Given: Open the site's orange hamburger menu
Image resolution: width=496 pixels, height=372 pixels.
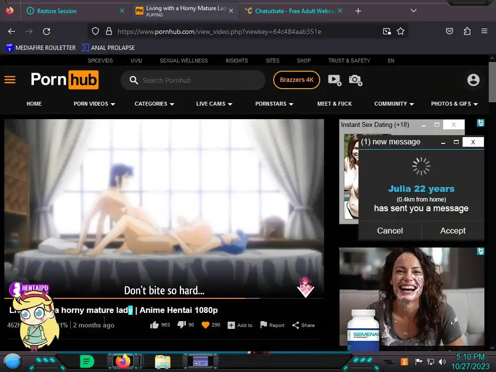Looking at the screenshot, I should tap(10, 80).
